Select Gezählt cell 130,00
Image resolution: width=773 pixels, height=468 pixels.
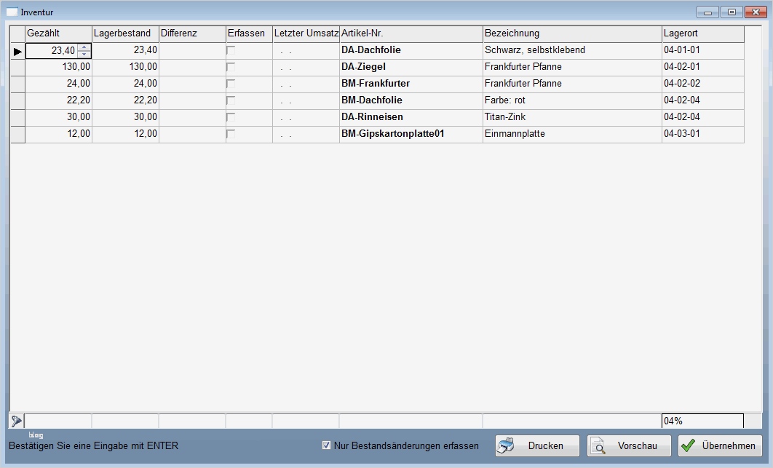click(x=59, y=67)
